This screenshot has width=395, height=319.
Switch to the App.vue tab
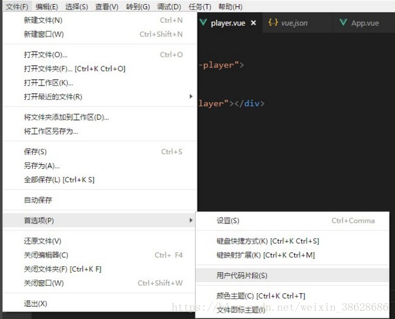coord(364,23)
